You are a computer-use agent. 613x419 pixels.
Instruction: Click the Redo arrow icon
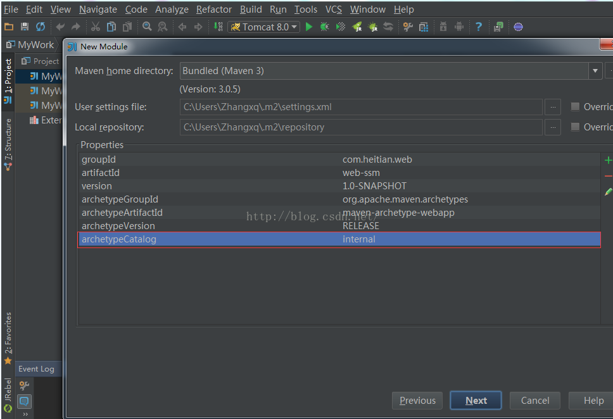tap(76, 27)
